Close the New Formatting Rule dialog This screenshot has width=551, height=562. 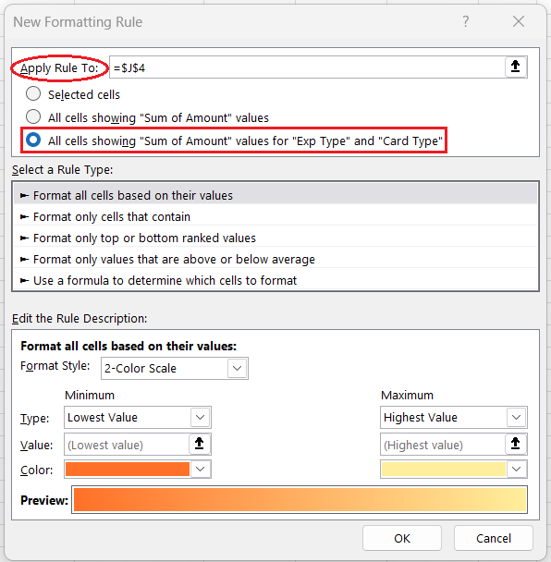click(x=519, y=21)
